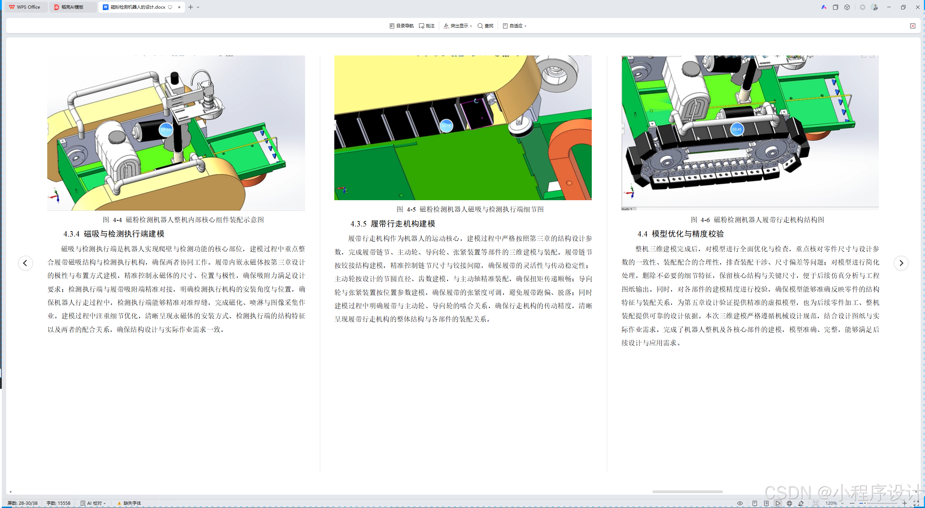The image size is (925, 508).
Task: Open the AI 校对 proofreading dropdown
Action: (93, 503)
